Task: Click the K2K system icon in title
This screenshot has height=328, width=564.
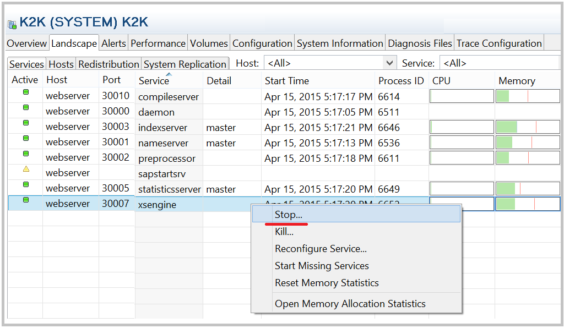Action: click(x=12, y=24)
